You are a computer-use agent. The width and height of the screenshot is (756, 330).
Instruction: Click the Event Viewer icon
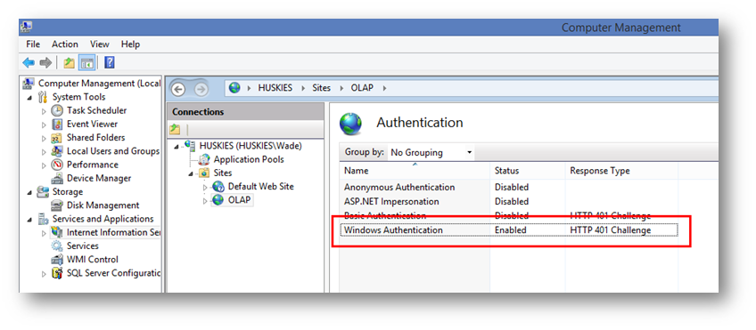57,125
